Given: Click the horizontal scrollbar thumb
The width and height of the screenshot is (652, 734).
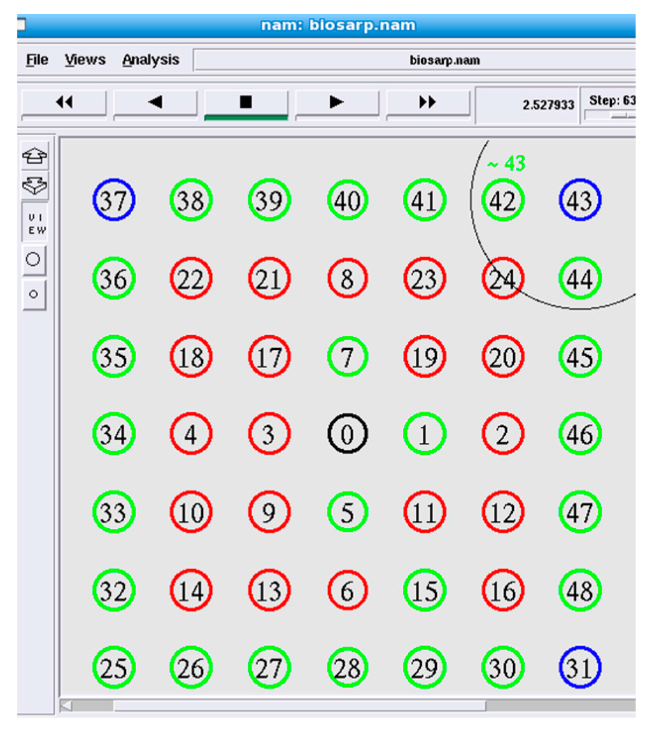Looking at the screenshot, I should click(299, 705).
